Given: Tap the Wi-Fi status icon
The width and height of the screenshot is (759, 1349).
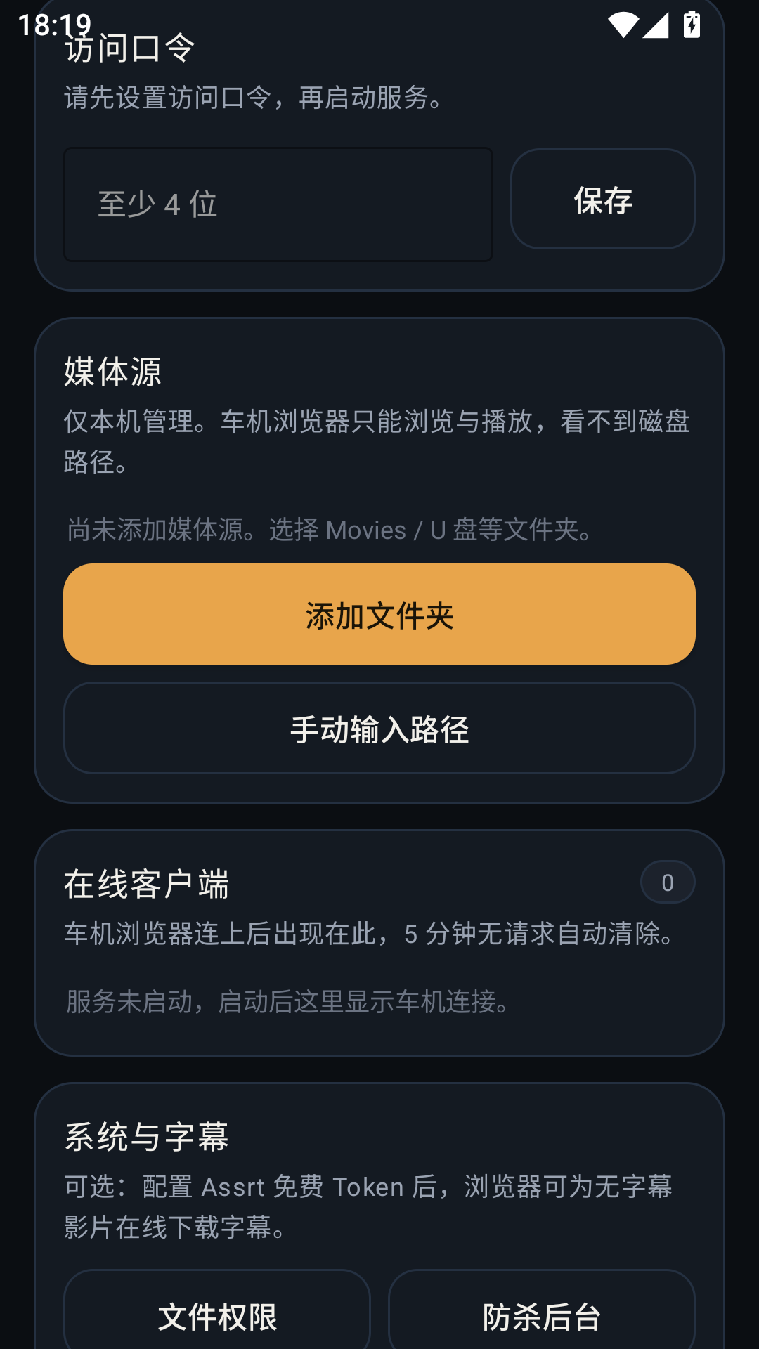Looking at the screenshot, I should [623, 25].
